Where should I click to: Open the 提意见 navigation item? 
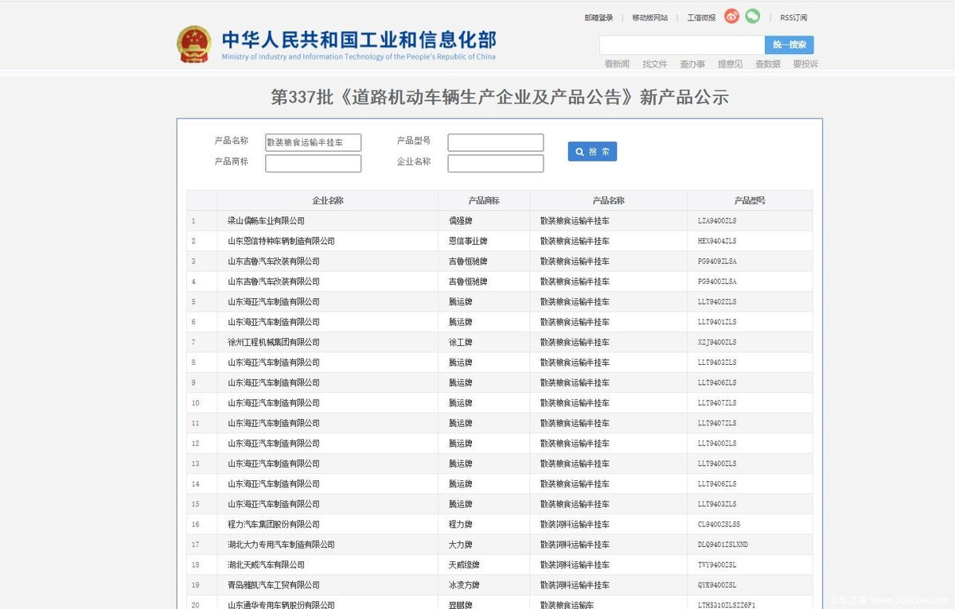tap(730, 64)
